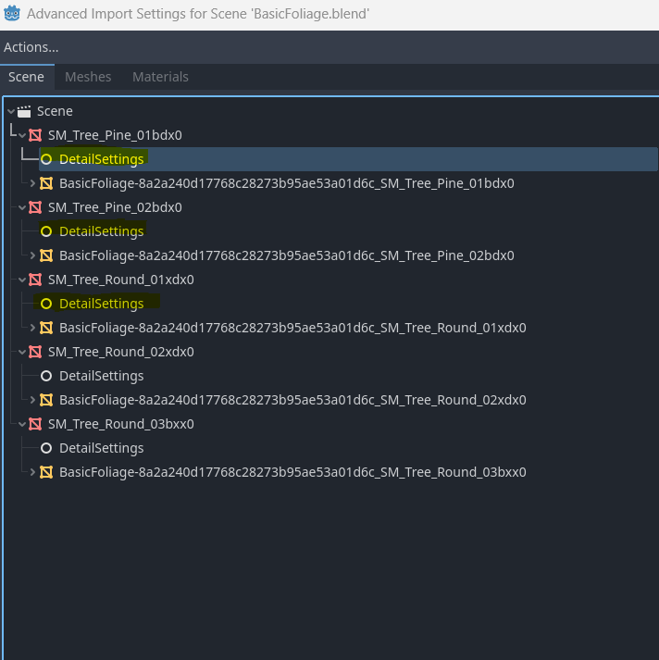The width and height of the screenshot is (659, 660).
Task: Click the orange mesh icon of BasicFoliage SM_Tree_Pine_01bdx0
Action: coord(46,183)
